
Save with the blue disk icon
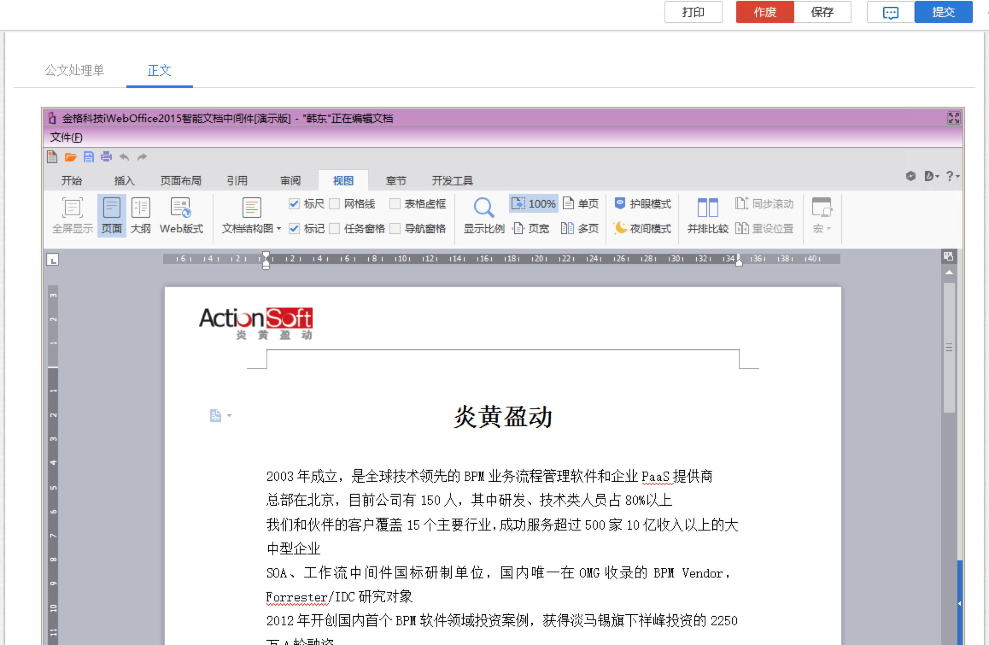[88, 157]
